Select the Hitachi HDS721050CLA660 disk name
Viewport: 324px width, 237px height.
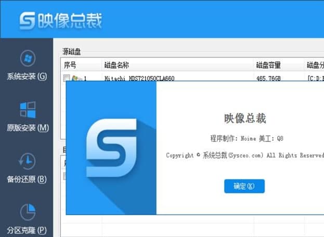pos(139,78)
